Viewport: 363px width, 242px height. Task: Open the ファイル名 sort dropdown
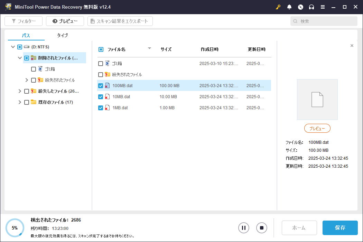[x=149, y=49]
